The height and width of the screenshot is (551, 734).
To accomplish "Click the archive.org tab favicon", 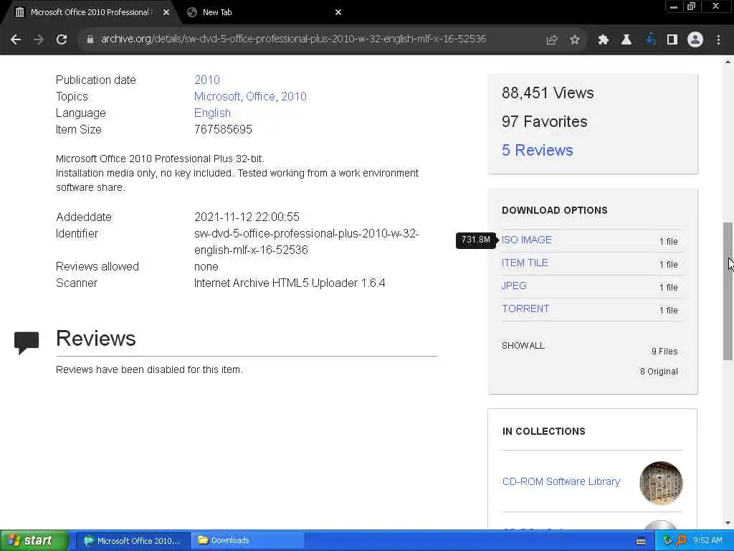I will [x=19, y=13].
